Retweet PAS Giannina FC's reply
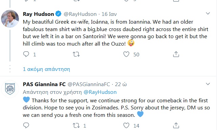219x130 pixels. pyautogui.click(x=76, y=125)
